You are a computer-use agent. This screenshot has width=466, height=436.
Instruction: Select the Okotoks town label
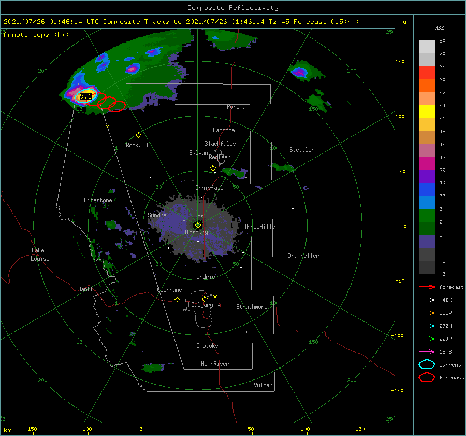(x=207, y=346)
